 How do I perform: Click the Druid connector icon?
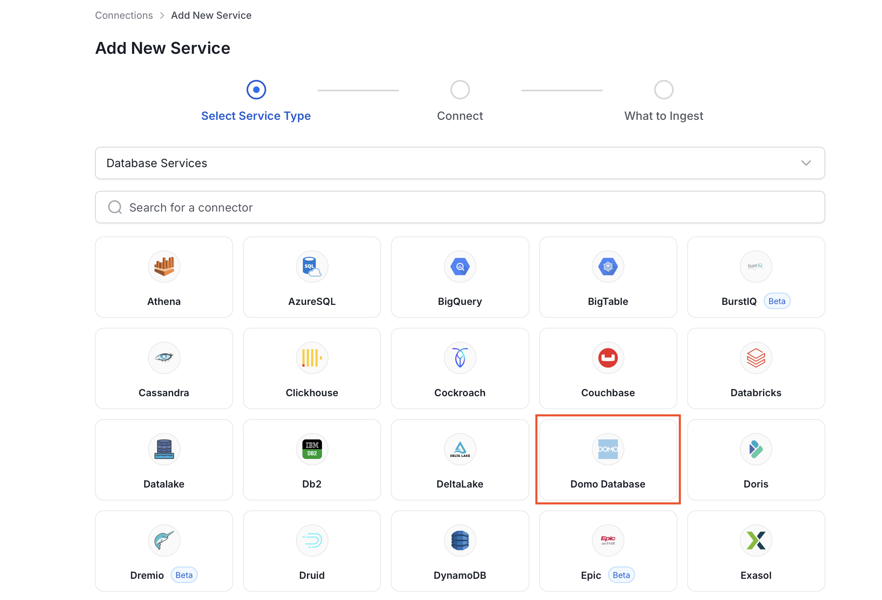(312, 540)
